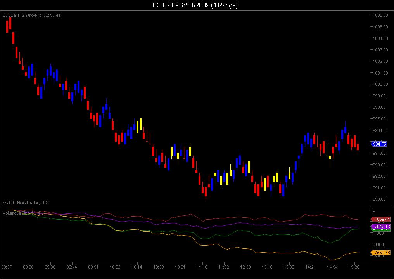Viewport: 394px width, 279px height.
Task: Click the 14:21 time axis label
Action: point(311,267)
